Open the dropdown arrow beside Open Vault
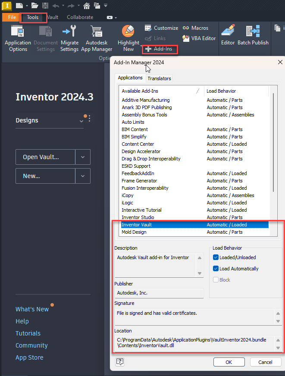 tap(83, 157)
